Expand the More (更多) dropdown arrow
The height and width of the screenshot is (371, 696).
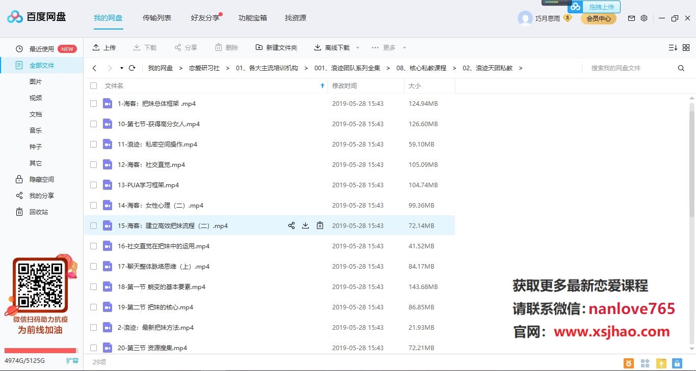pyautogui.click(x=405, y=48)
